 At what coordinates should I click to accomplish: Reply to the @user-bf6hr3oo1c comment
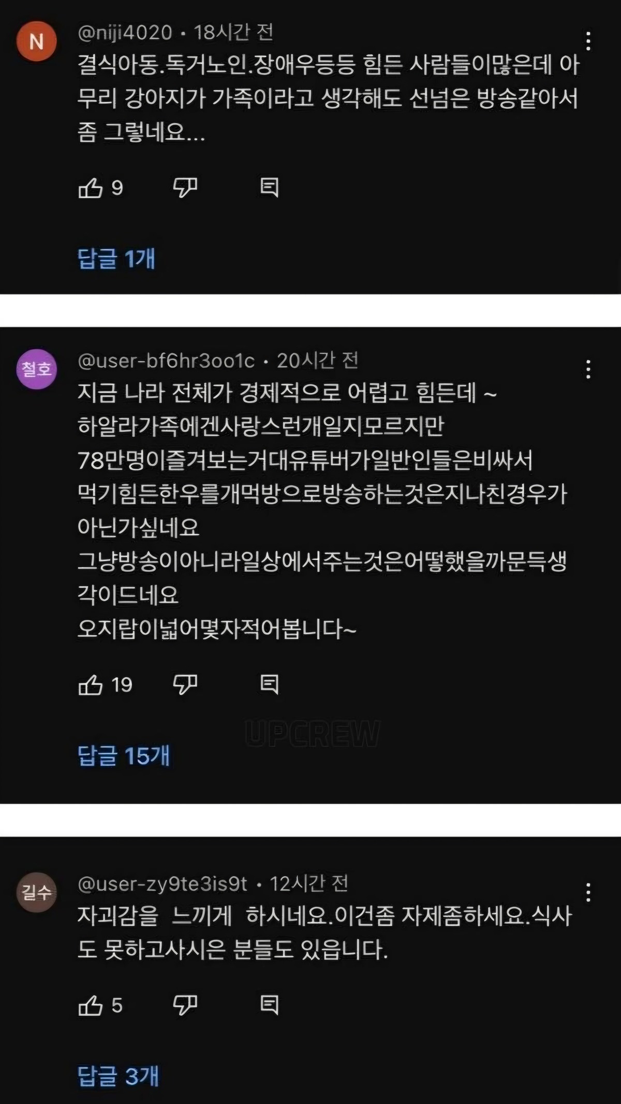[269, 685]
